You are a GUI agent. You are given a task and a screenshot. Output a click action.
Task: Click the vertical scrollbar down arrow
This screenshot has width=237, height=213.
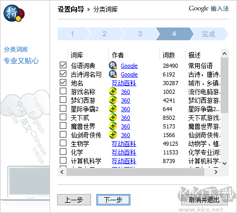[224, 164]
